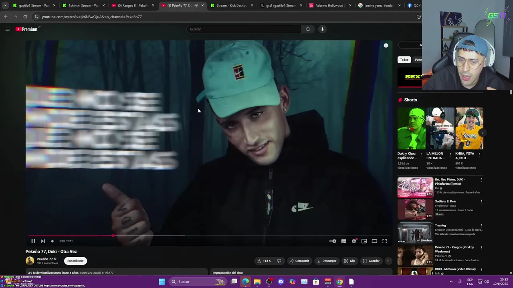Open the Pekeño 77 channel avatar
513x288 pixels.
pos(30,261)
